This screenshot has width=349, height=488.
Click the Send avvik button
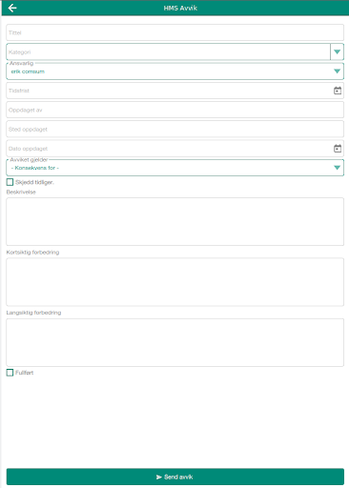click(x=175, y=477)
